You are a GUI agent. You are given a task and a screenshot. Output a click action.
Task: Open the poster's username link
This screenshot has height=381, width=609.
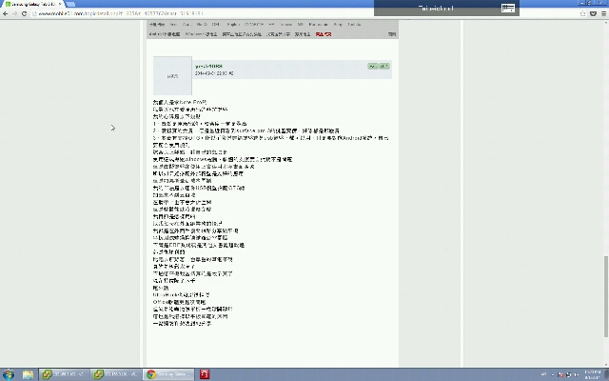tap(209, 66)
